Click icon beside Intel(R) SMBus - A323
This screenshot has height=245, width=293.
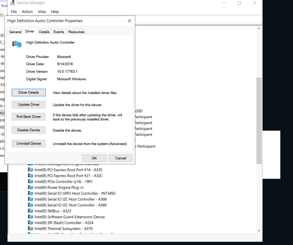point(30,211)
